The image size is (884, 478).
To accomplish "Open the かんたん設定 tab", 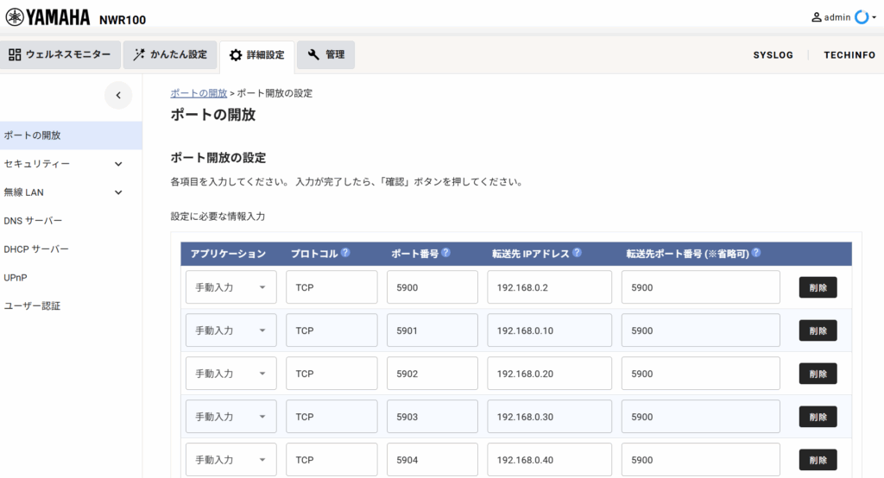I will tap(170, 55).
